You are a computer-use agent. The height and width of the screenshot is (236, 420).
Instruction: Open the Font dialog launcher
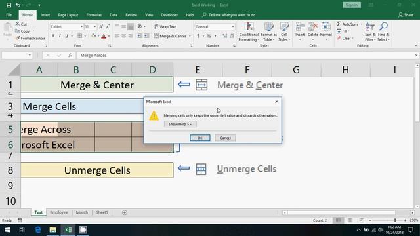pyautogui.click(x=110, y=46)
